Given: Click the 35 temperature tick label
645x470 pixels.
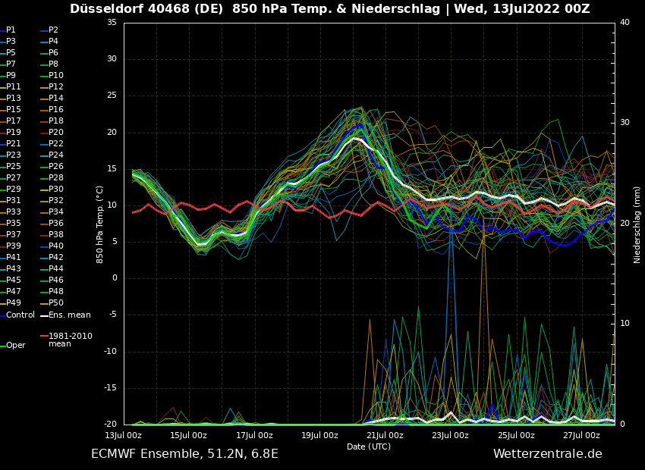Looking at the screenshot, I should pyautogui.click(x=112, y=23).
